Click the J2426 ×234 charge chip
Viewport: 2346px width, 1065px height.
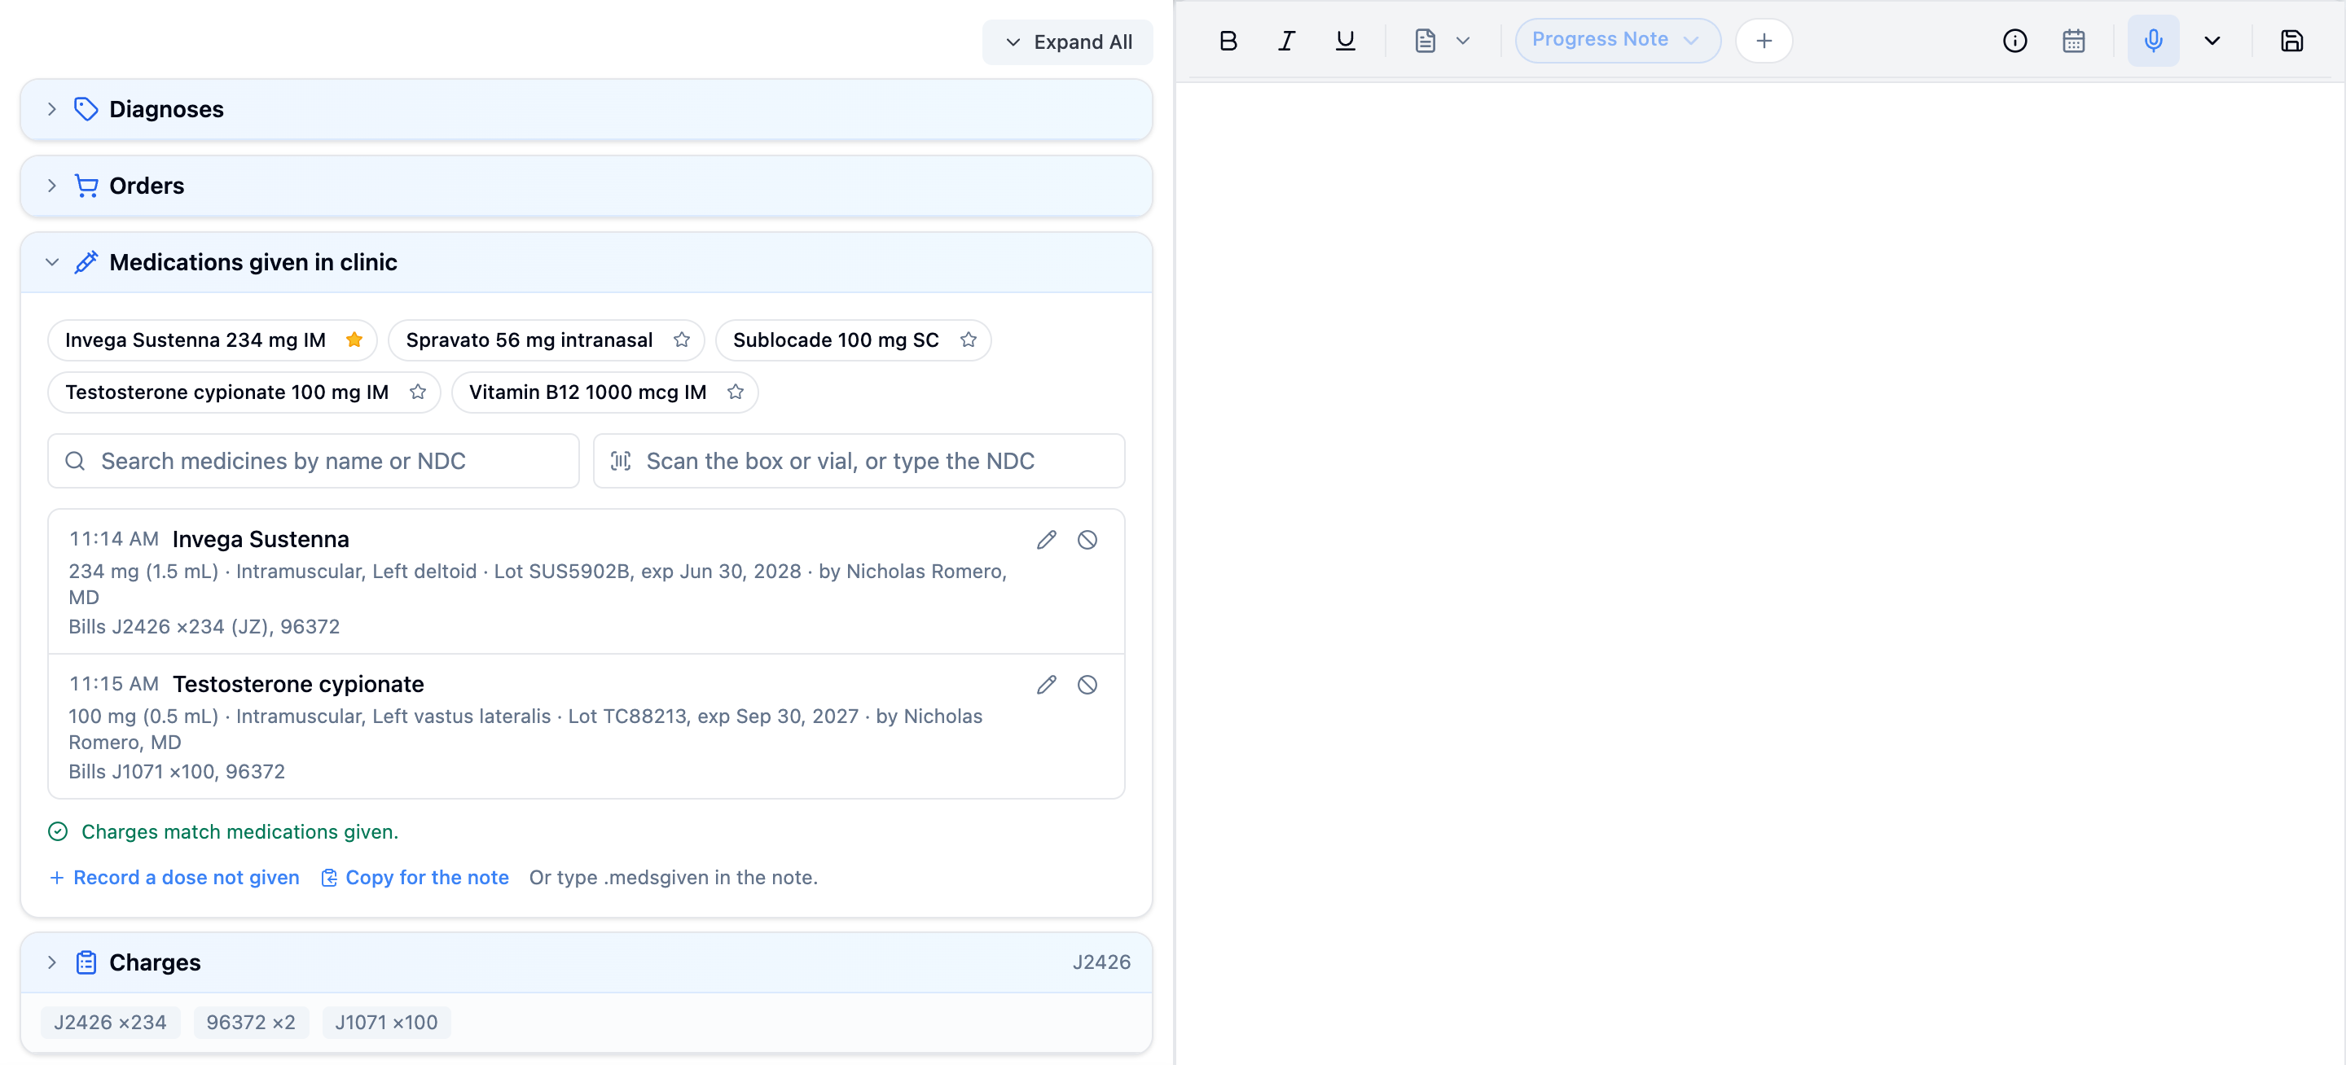pos(110,1021)
